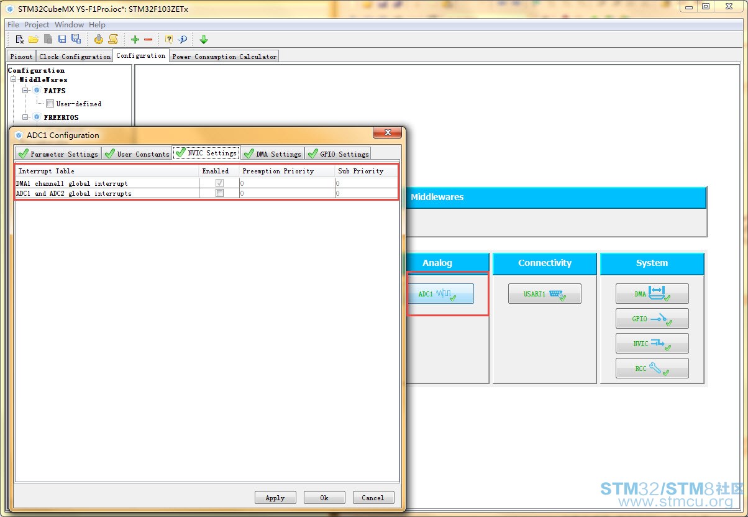Click the About info toolbar icon
The image size is (748, 517).
click(183, 39)
